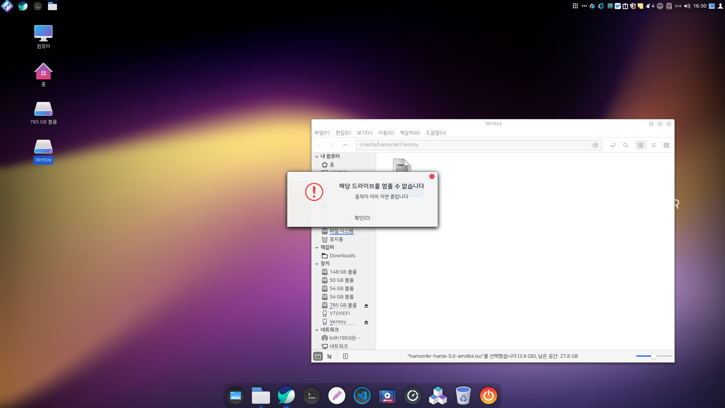Open the 책갈피(B) menu
This screenshot has height=408, width=725.
click(410, 133)
